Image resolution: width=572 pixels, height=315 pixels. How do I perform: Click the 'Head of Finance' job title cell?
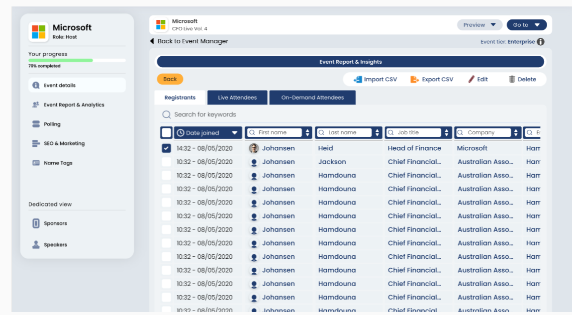click(414, 148)
